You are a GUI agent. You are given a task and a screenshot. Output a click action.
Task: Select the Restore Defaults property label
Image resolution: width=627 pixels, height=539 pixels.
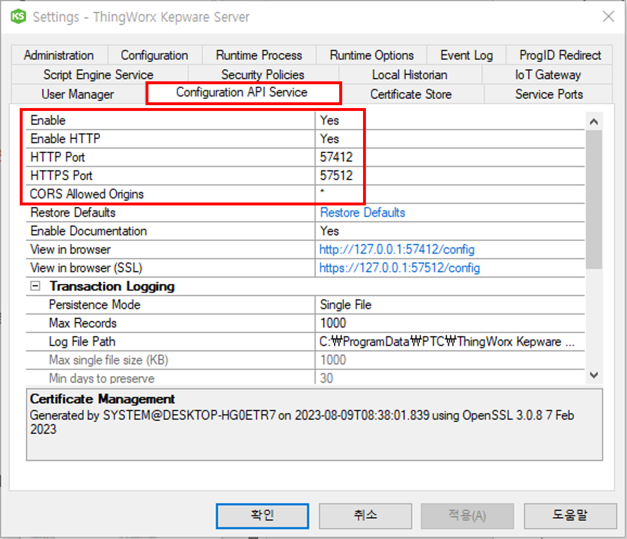(73, 212)
